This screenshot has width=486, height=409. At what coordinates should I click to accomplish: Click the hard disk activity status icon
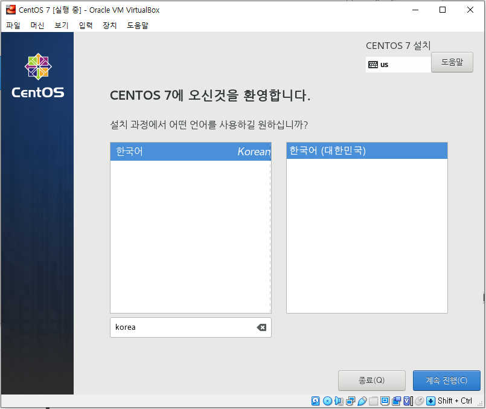coord(316,401)
